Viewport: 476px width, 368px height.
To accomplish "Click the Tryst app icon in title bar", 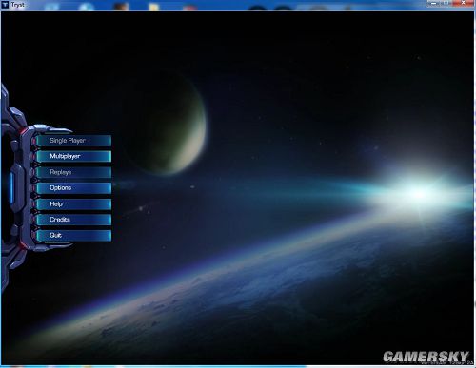I will coord(5,5).
